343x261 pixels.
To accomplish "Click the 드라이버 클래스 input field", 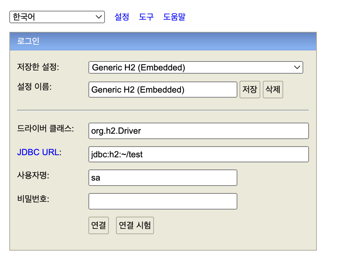I will pos(199,131).
